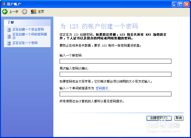Focus the password hint input field
Screen dimensions: 191x138
tap(115, 94)
